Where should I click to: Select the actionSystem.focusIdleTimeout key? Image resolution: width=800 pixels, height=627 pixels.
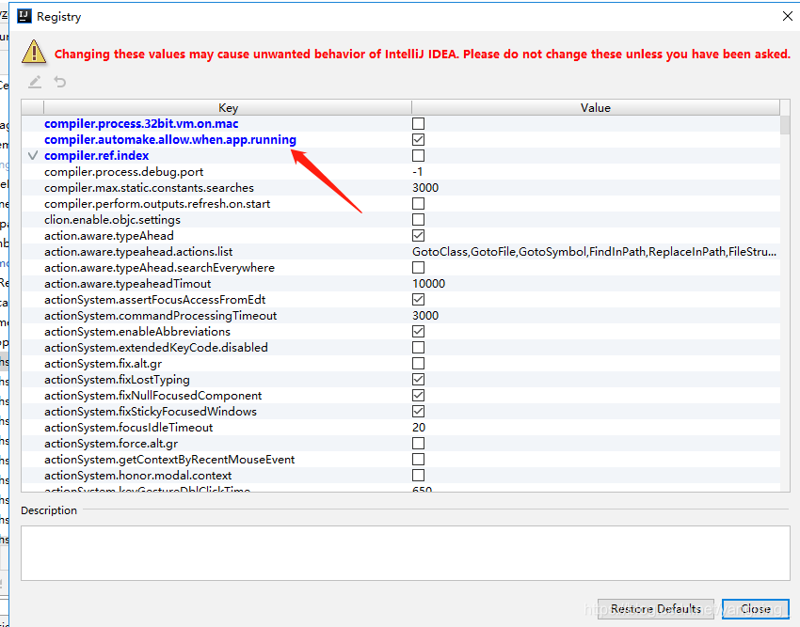point(129,427)
